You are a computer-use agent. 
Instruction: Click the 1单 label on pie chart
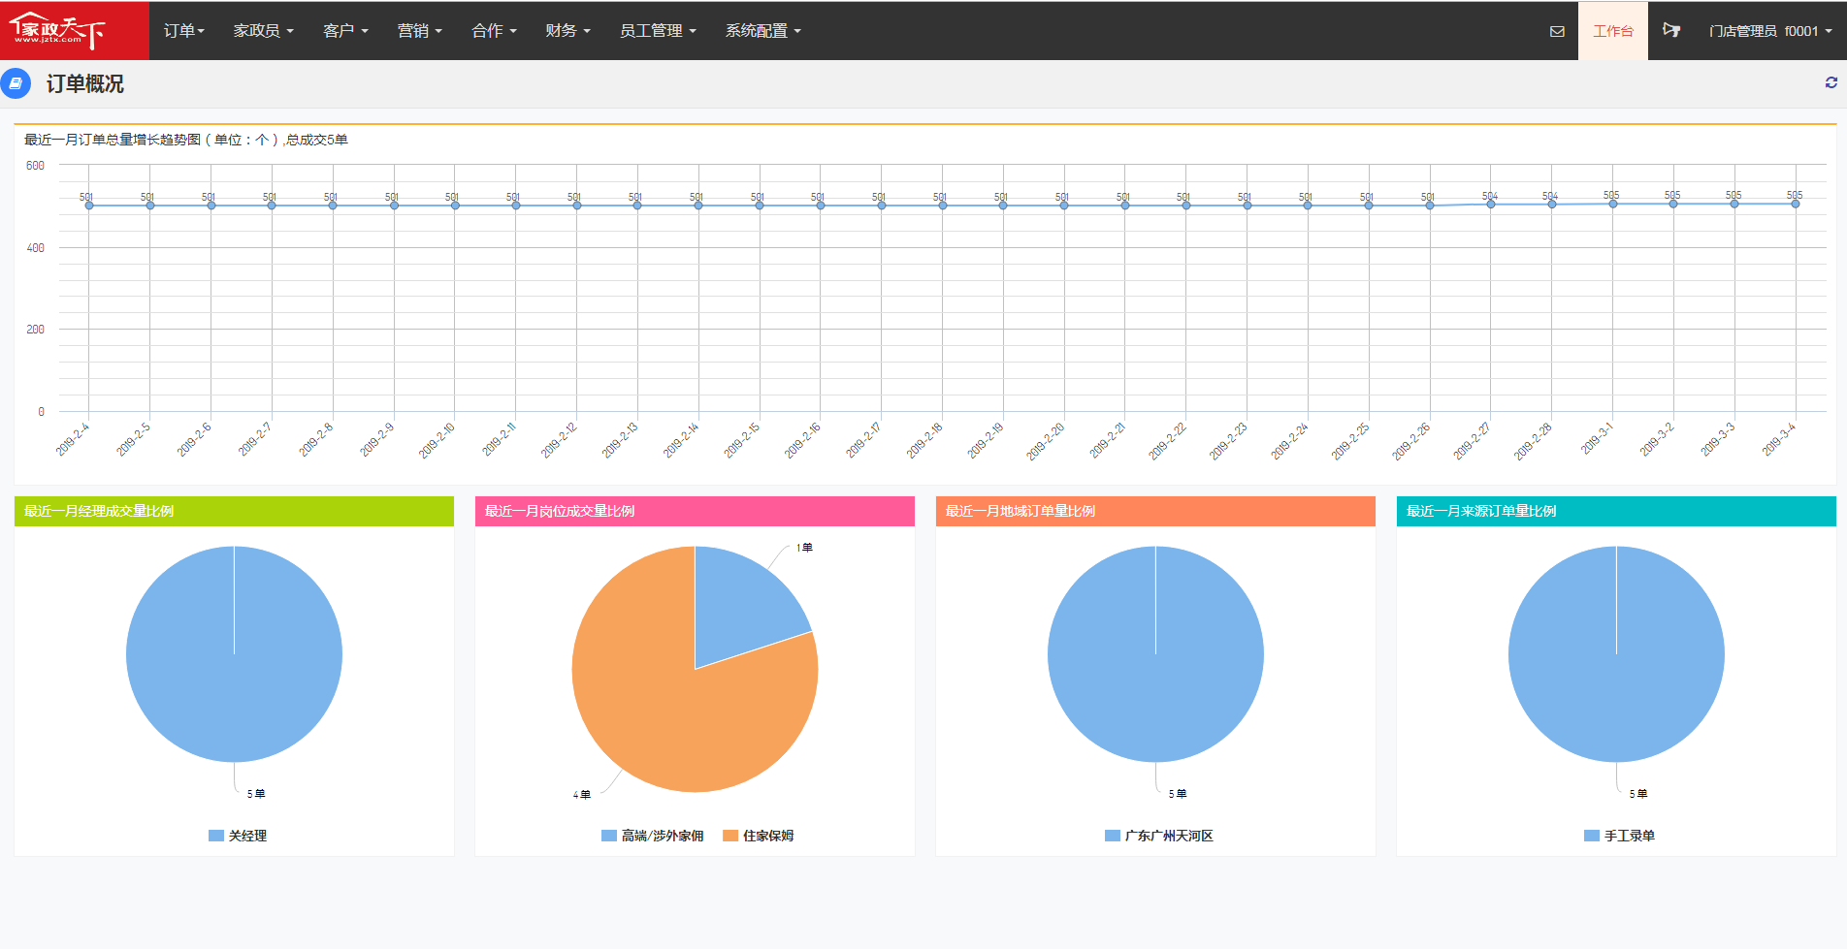click(805, 548)
